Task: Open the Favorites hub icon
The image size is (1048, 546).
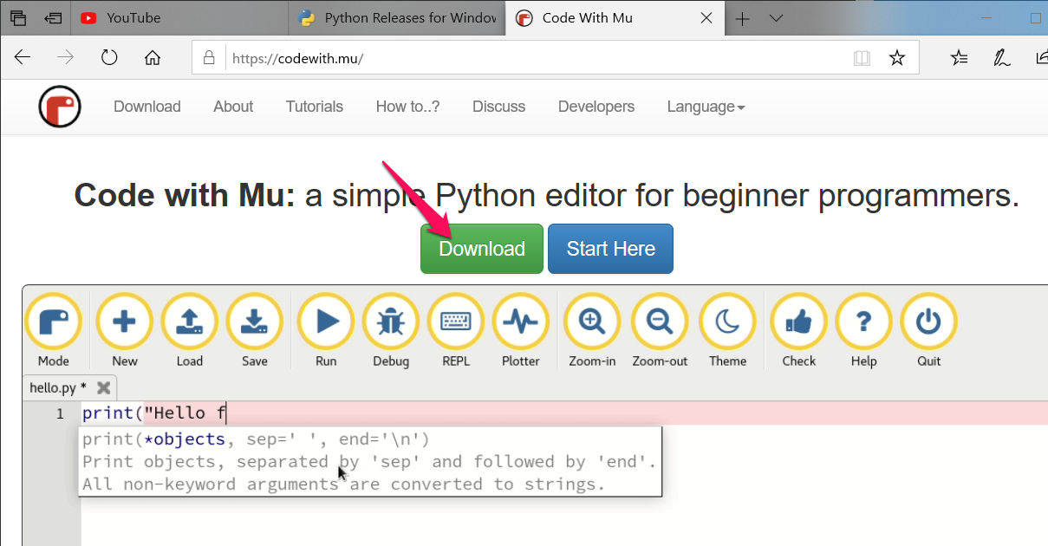Action: tap(959, 58)
